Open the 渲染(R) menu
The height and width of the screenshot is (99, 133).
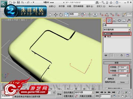pos(90,6)
